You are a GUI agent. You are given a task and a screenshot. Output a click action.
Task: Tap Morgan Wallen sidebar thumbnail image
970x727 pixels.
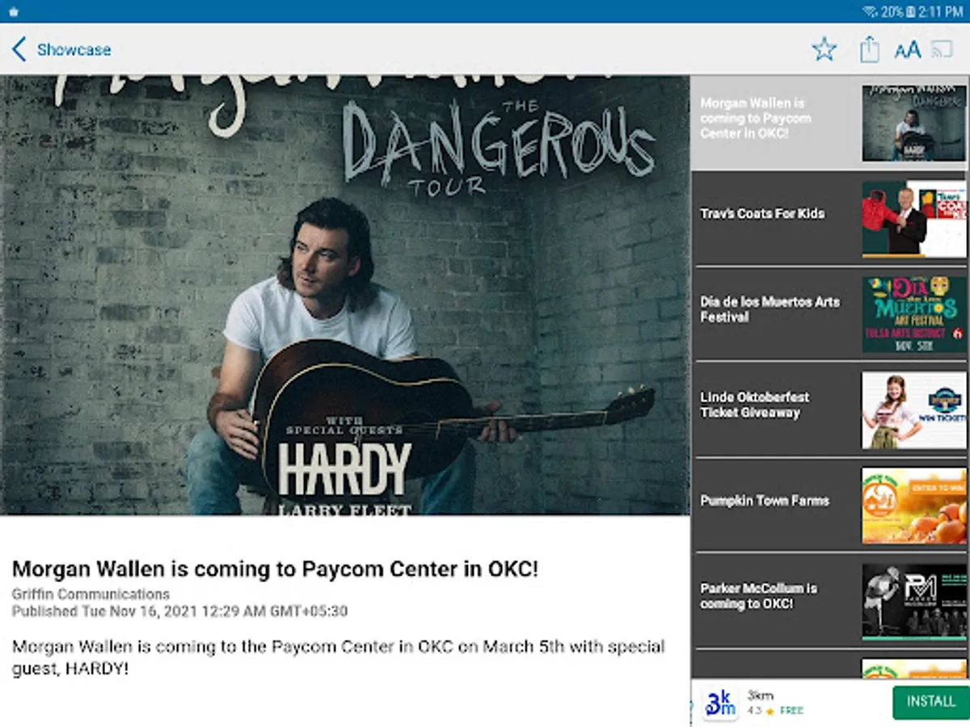tap(914, 124)
